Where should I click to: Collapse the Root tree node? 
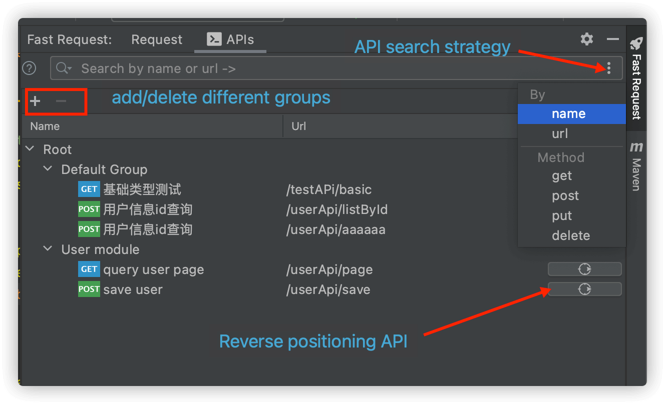[29, 148]
